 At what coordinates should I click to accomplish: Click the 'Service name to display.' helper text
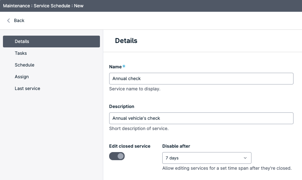pyautogui.click(x=135, y=89)
